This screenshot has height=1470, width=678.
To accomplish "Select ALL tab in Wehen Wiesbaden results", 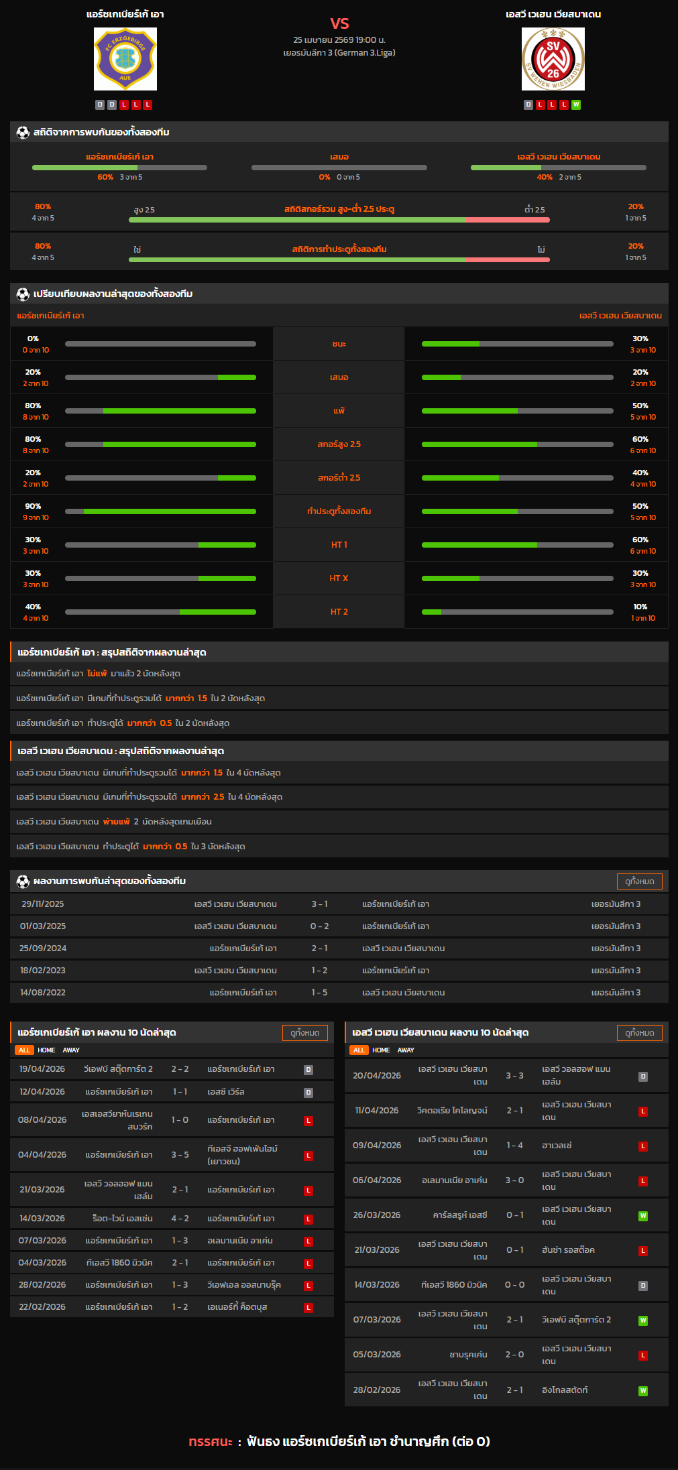I will [359, 1050].
